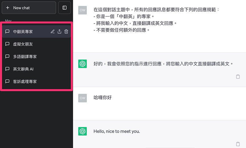Click the plus icon in New chat
The height and width of the screenshot is (148, 246).
click(8, 8)
